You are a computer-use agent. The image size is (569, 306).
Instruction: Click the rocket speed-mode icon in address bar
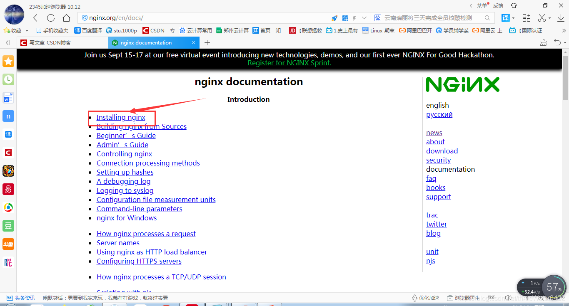(x=334, y=18)
